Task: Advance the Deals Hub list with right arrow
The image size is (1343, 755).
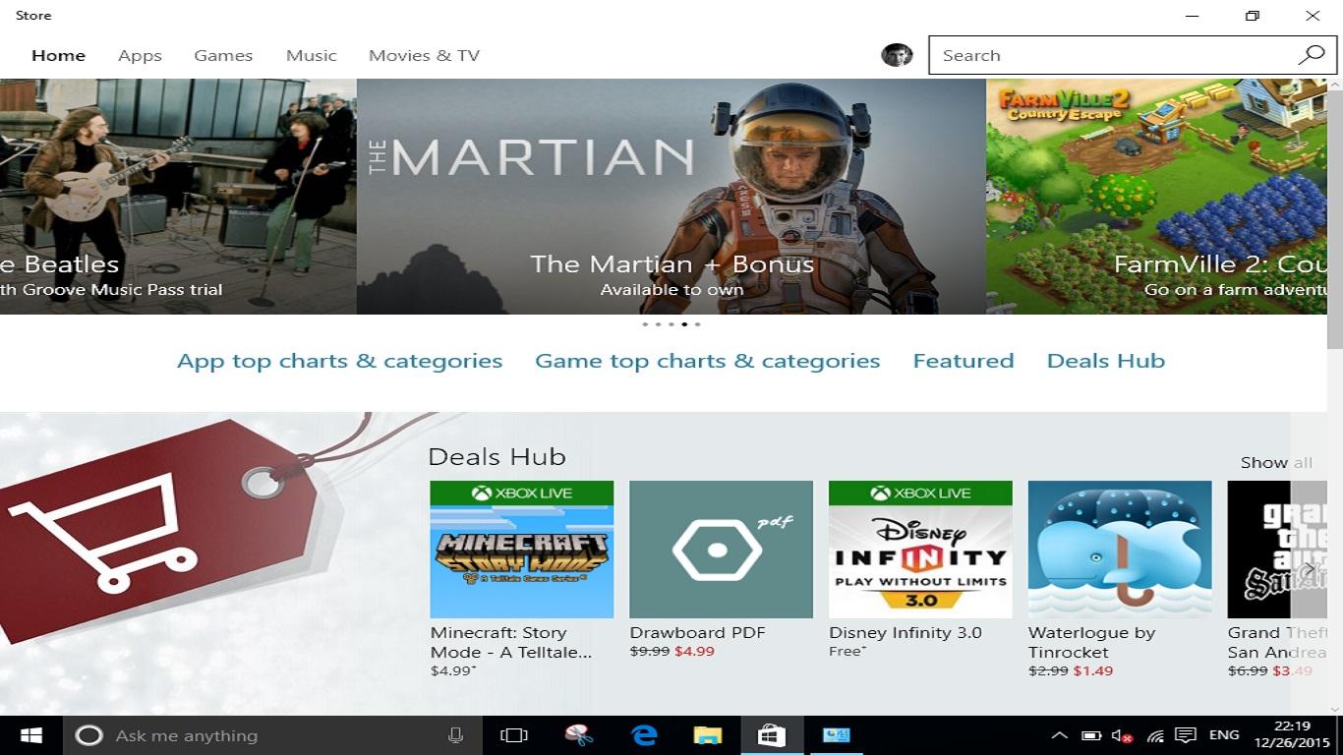Action: click(1310, 569)
